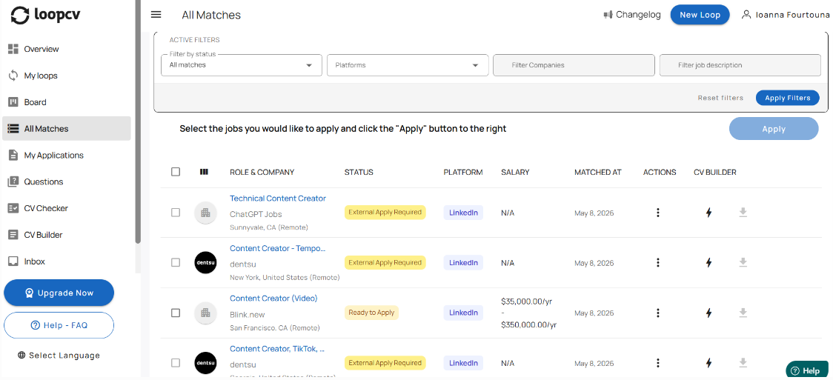
Task: Click the column layout icon in table header
Action: 204,172
